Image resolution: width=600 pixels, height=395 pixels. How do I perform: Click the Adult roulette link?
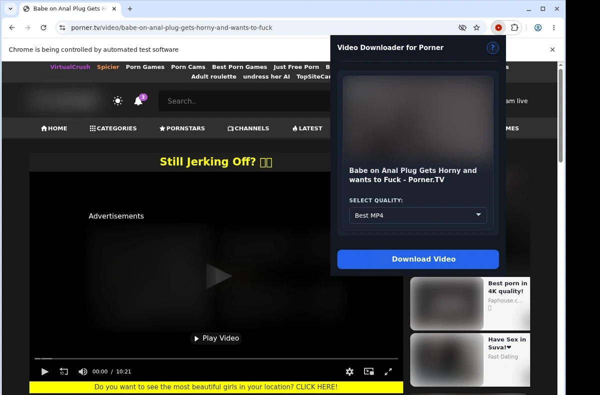213,76
